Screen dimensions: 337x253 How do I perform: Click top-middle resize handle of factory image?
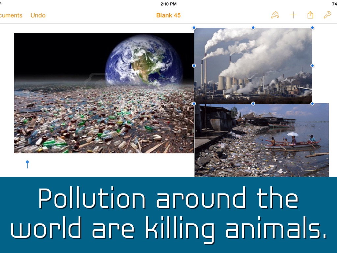click(253, 28)
